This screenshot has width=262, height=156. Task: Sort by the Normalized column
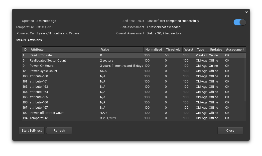click(x=153, y=49)
